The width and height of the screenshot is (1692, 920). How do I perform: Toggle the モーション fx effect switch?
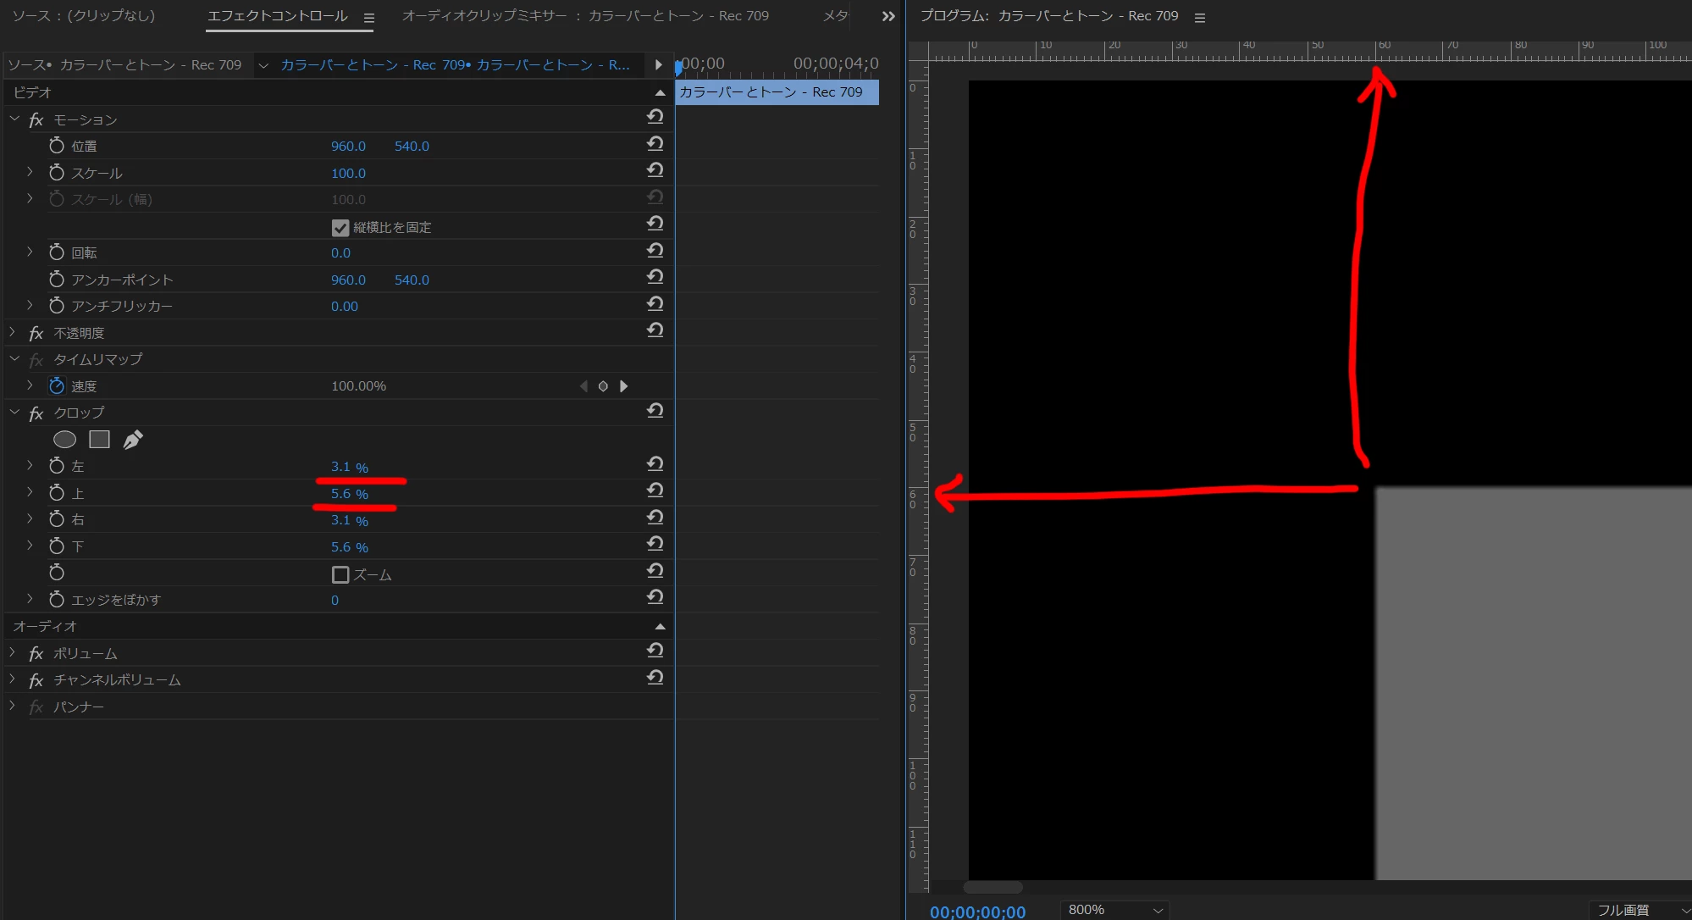coord(36,120)
